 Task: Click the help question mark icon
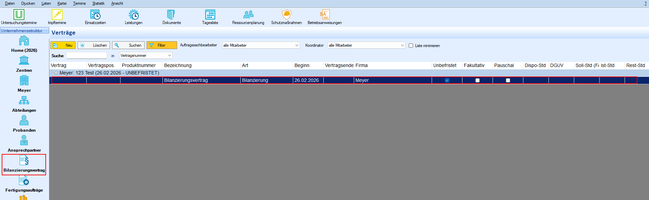645,3
